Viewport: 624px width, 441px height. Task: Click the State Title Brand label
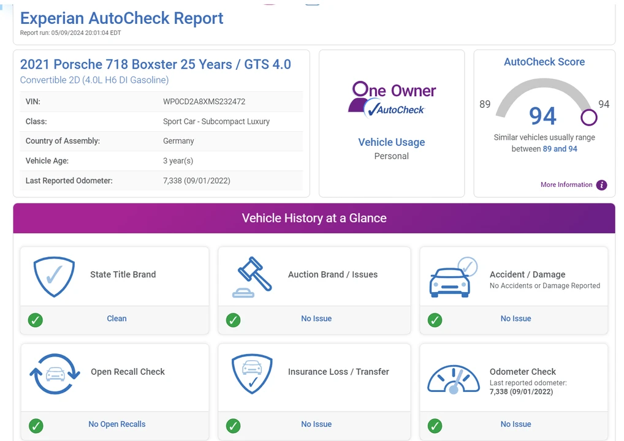click(123, 274)
